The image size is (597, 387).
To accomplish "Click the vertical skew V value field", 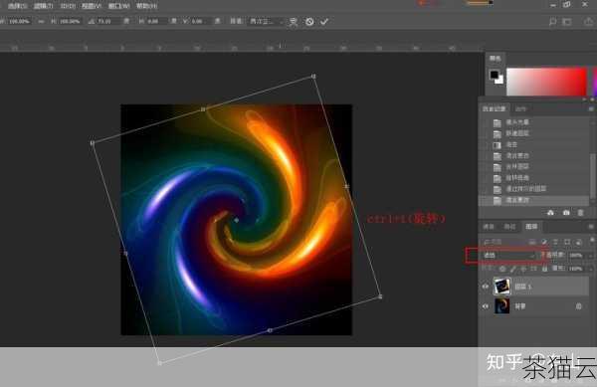I will click(201, 21).
